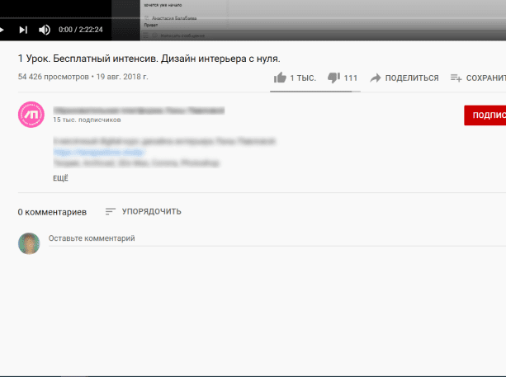Open the pink channel avatar
Image resolution: width=506 pixels, height=377 pixels.
[31, 115]
